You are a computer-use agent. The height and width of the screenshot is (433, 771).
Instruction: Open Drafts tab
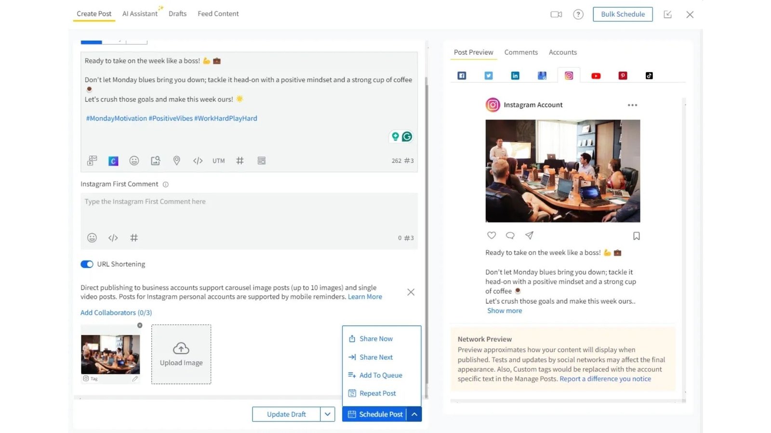pos(177,14)
